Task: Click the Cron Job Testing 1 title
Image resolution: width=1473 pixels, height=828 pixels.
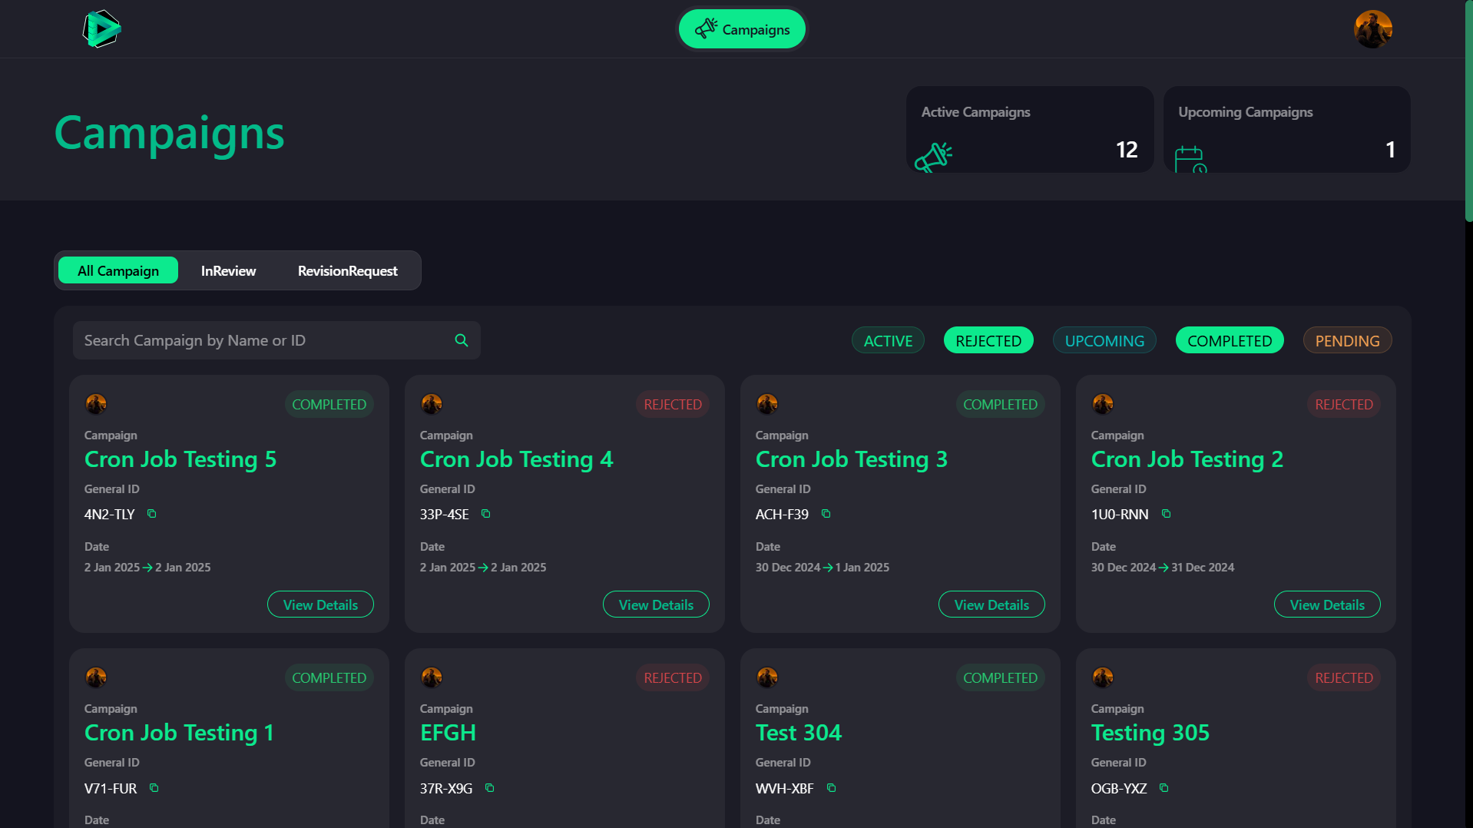Action: click(179, 733)
